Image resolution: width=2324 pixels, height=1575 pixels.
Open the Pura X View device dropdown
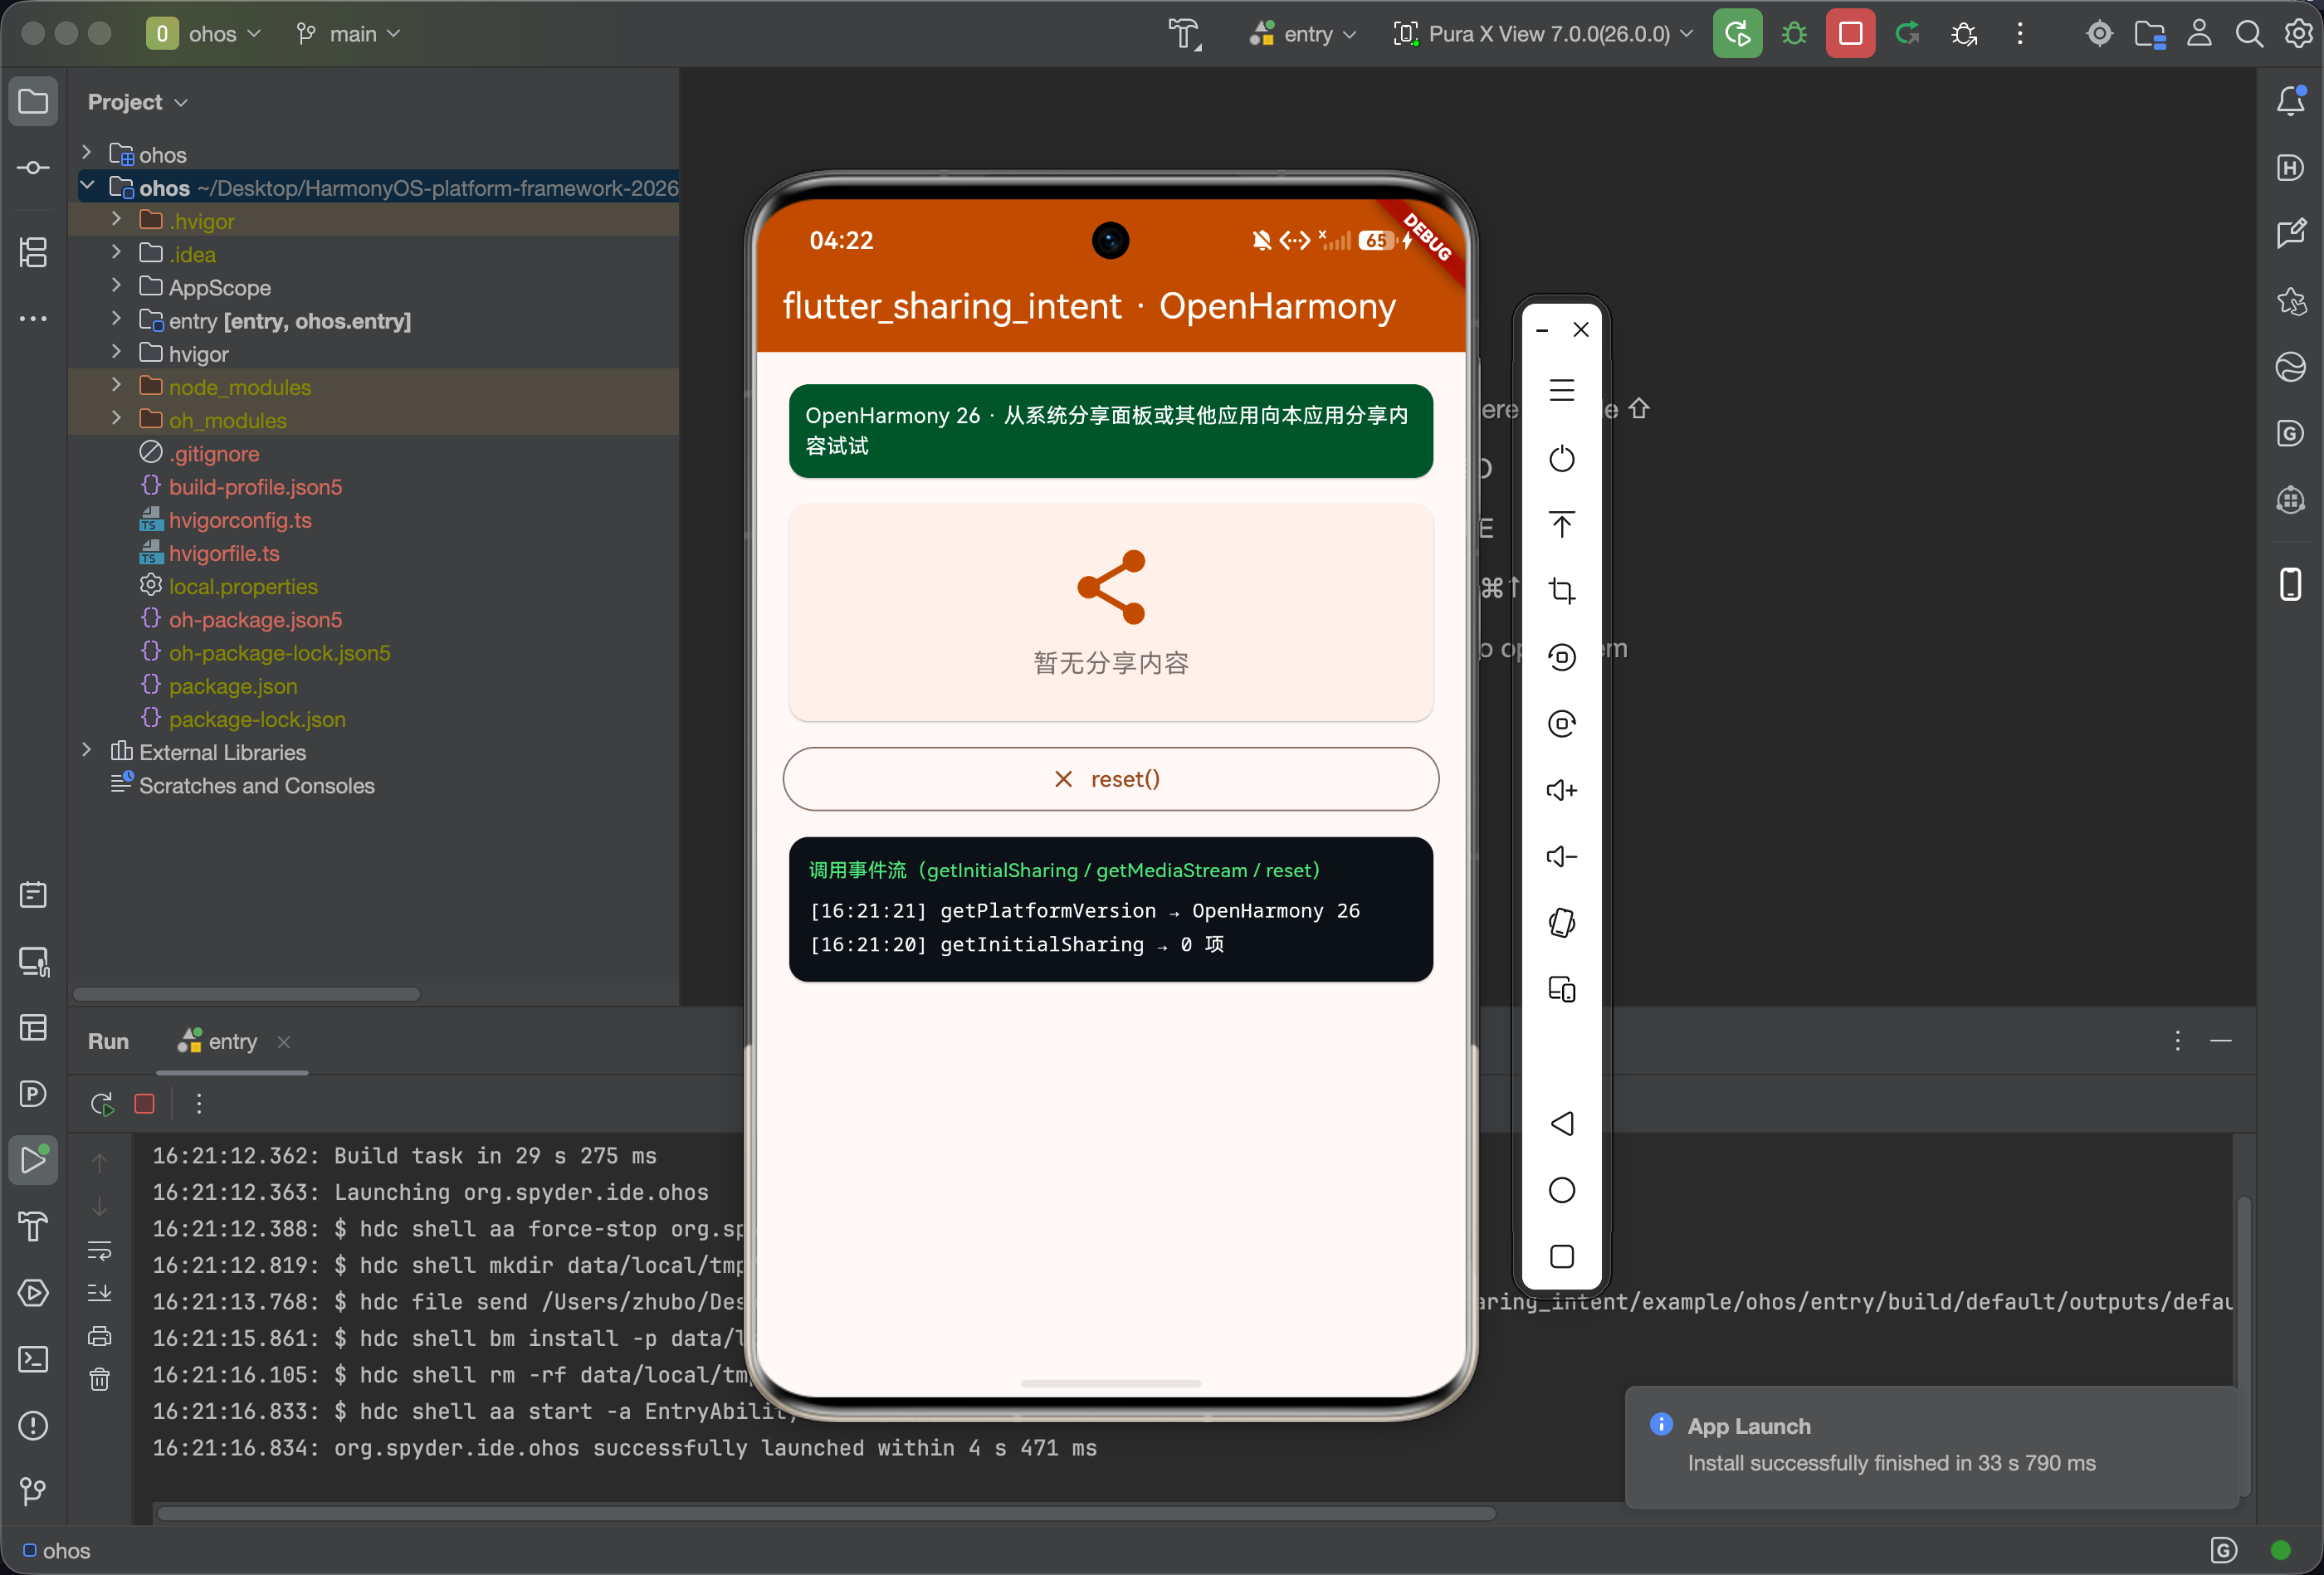click(x=1544, y=34)
